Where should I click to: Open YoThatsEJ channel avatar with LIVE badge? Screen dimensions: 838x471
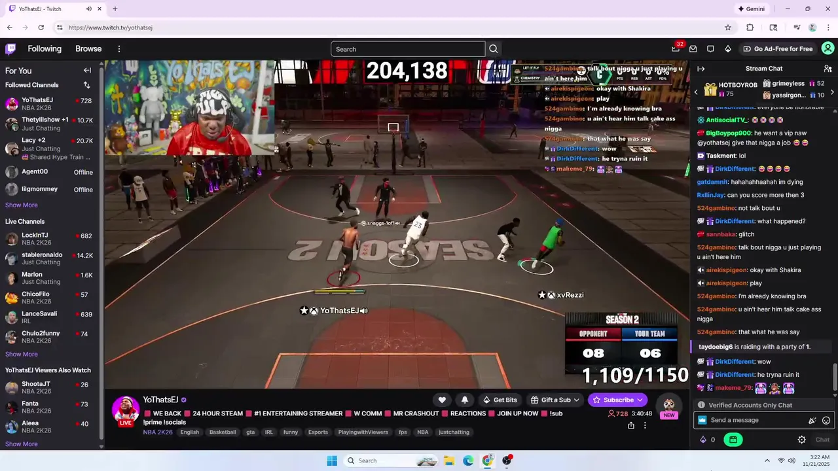(125, 411)
